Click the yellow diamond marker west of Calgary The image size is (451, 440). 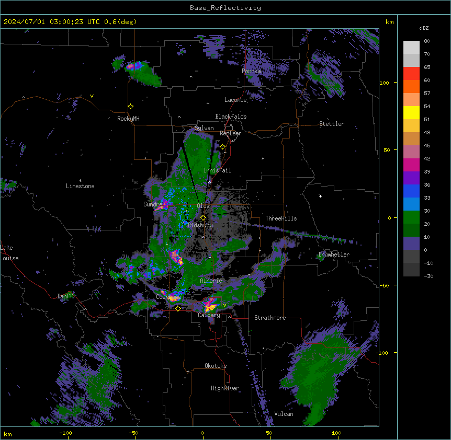pos(178,308)
